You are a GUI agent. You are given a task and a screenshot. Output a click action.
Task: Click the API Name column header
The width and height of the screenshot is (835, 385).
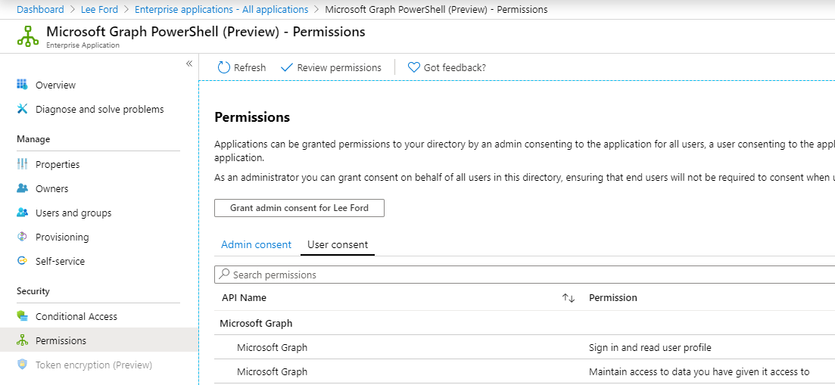(244, 298)
